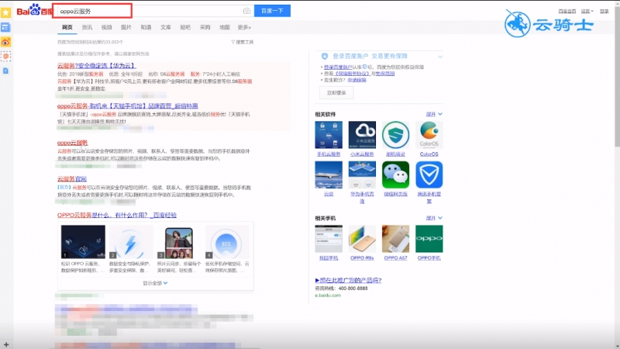The width and height of the screenshot is (620, 349).
Task: Click the e.baidu.com green URL
Action: click(328, 295)
